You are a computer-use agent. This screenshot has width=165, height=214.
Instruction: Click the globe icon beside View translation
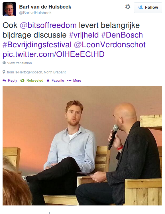tap(4, 63)
